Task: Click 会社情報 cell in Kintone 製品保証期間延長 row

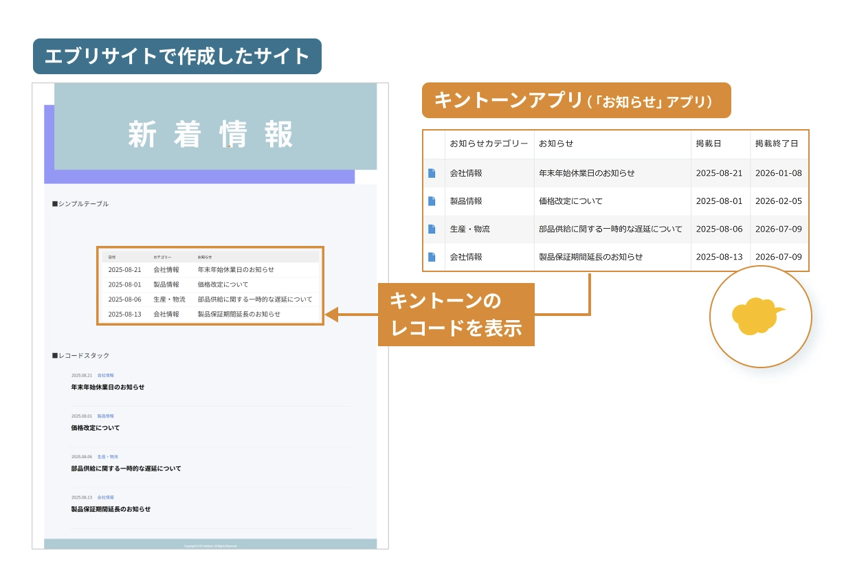Action: (466, 257)
